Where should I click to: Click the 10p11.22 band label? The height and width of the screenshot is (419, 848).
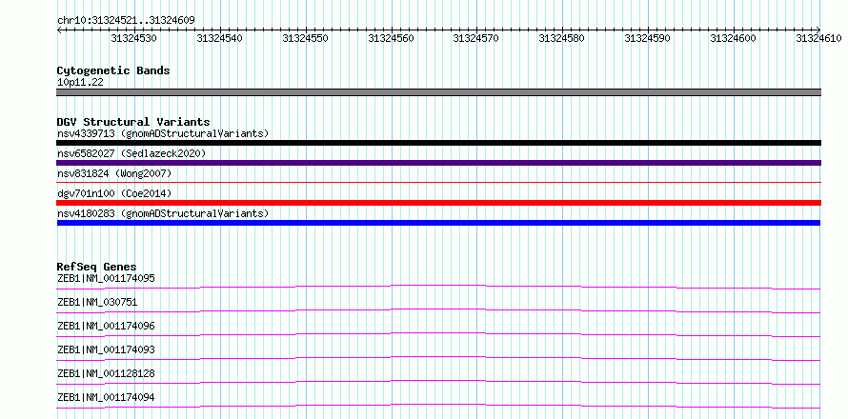[80, 83]
